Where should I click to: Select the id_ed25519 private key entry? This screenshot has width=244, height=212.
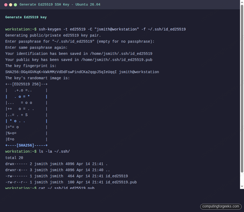[x=117, y=176]
